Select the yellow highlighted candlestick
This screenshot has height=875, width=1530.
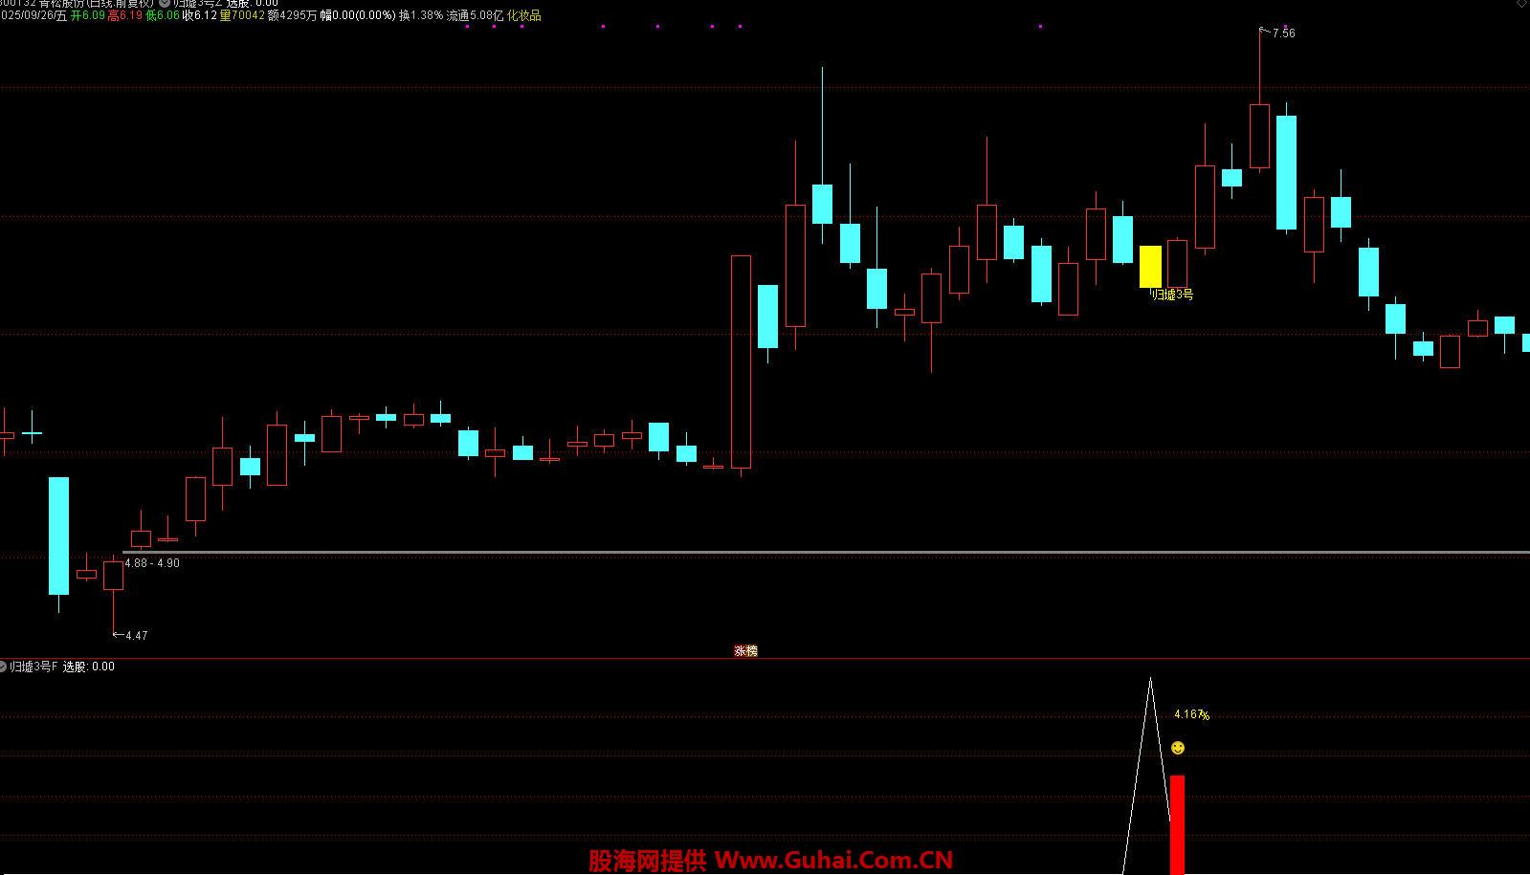pyautogui.click(x=1150, y=267)
